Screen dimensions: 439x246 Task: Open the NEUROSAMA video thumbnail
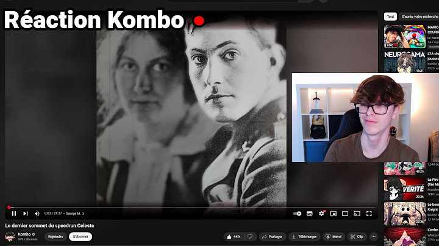405,61
